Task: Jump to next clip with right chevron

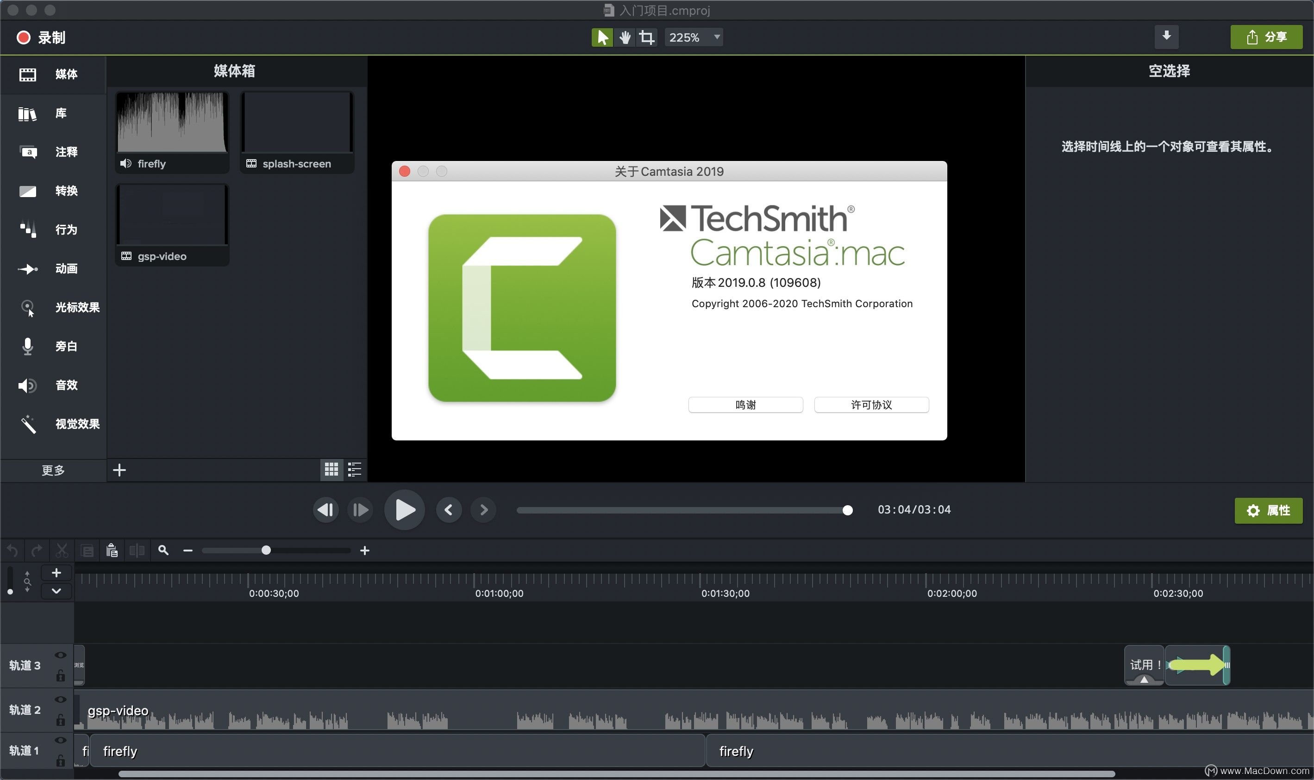Action: tap(483, 510)
